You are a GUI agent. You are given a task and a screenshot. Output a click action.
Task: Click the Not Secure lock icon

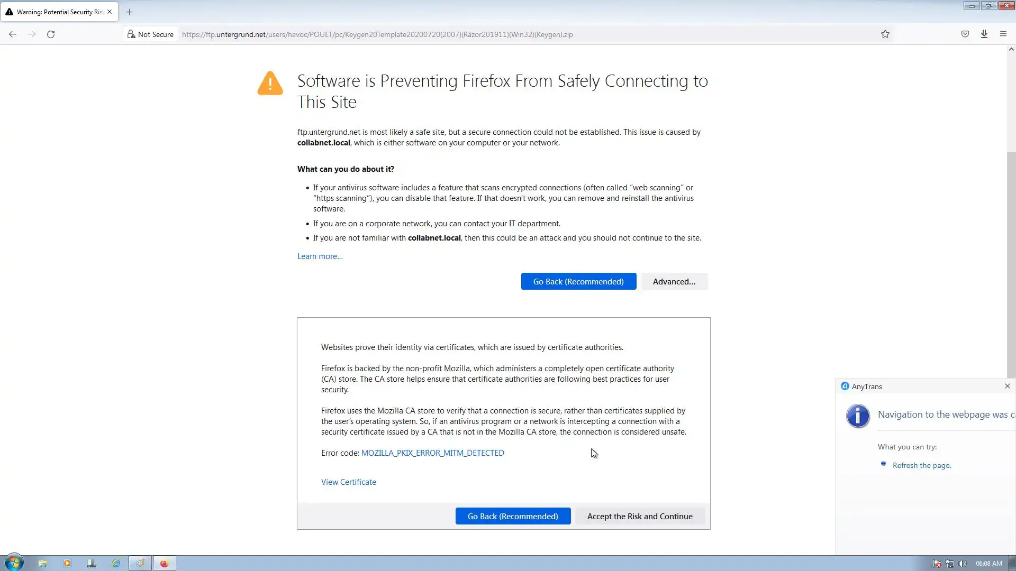tap(131, 34)
